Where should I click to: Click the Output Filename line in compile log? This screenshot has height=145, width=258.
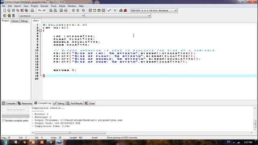77,120
